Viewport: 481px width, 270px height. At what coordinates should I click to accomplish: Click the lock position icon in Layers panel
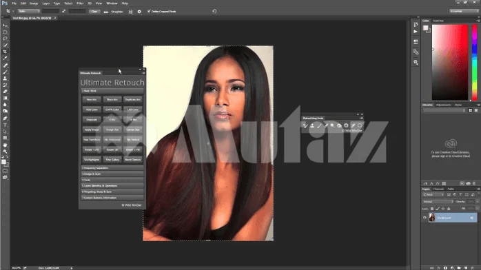(443, 209)
